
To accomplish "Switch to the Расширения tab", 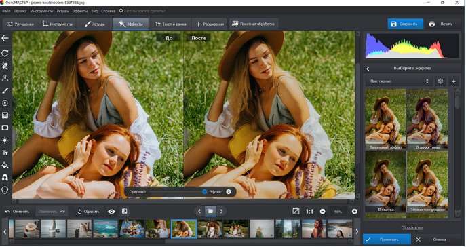I will (x=210, y=24).
